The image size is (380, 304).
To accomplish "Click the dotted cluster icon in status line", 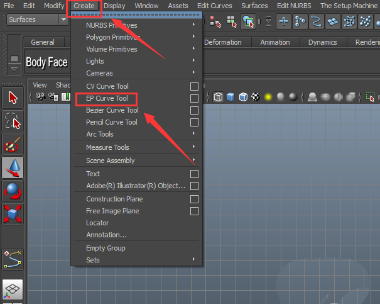I will (x=366, y=21).
